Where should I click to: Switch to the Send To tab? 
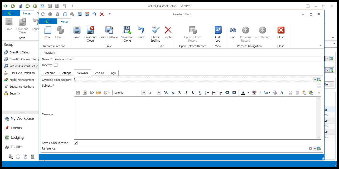99,73
